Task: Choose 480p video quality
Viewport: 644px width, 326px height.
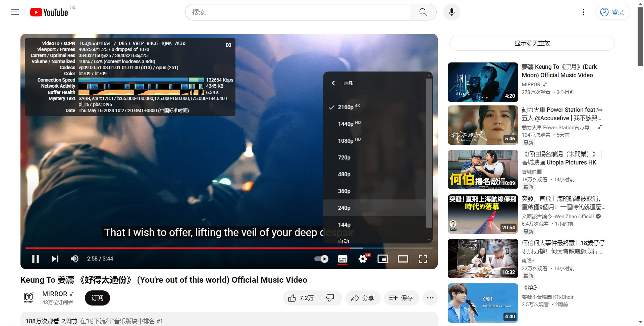Action: tap(374, 174)
